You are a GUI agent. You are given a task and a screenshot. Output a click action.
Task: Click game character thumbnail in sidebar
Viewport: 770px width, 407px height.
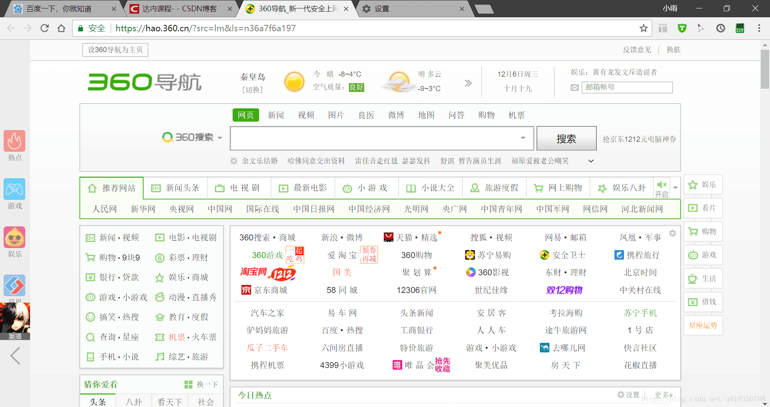click(x=15, y=321)
